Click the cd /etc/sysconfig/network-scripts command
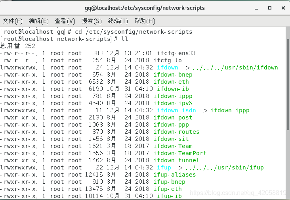Screen dimensions: 290x200 pos(134,32)
